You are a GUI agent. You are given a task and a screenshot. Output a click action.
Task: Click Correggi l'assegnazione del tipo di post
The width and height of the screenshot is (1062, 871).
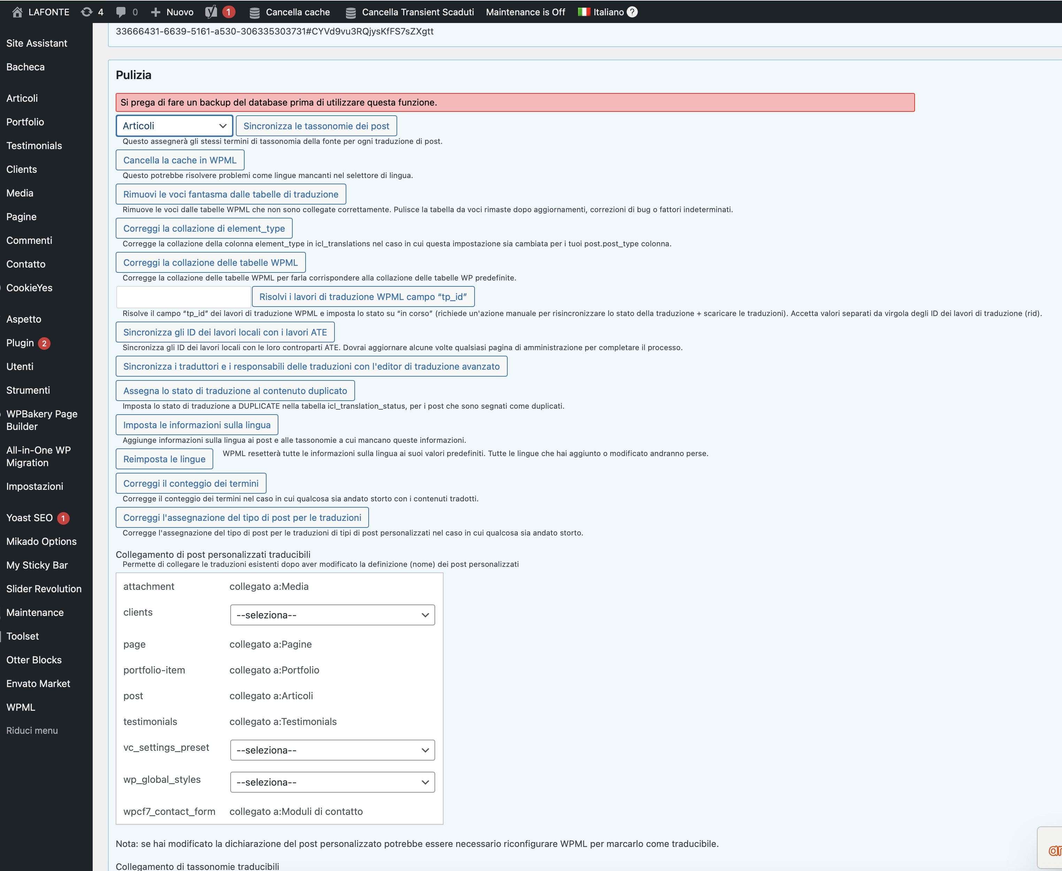[x=242, y=517]
